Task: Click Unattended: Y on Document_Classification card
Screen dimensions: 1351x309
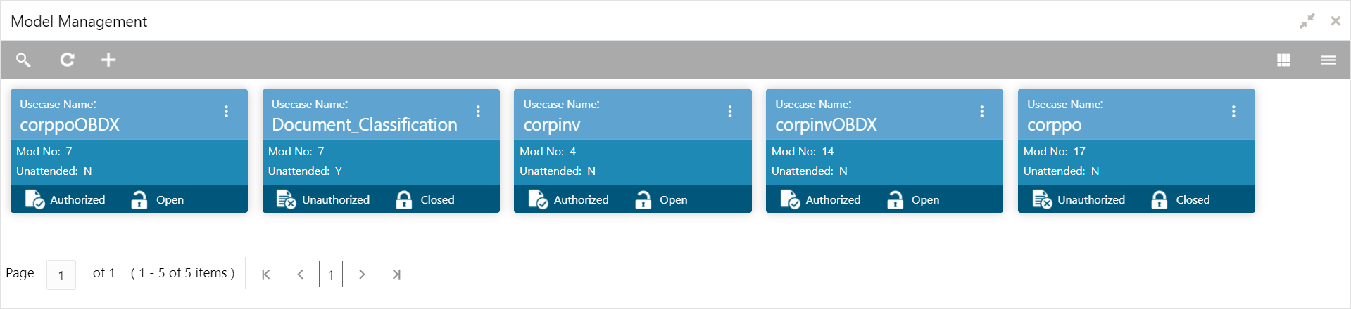Action: tap(305, 171)
